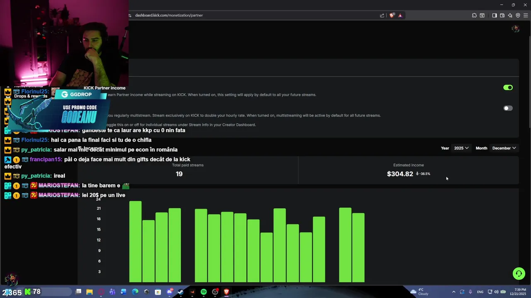Image resolution: width=531 pixels, height=298 pixels.
Task: Click the network icon in system tray
Action: point(490,292)
